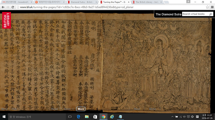The height and width of the screenshot is (120, 215).
Task: Show hidden system tray icons
Action: [172, 117]
